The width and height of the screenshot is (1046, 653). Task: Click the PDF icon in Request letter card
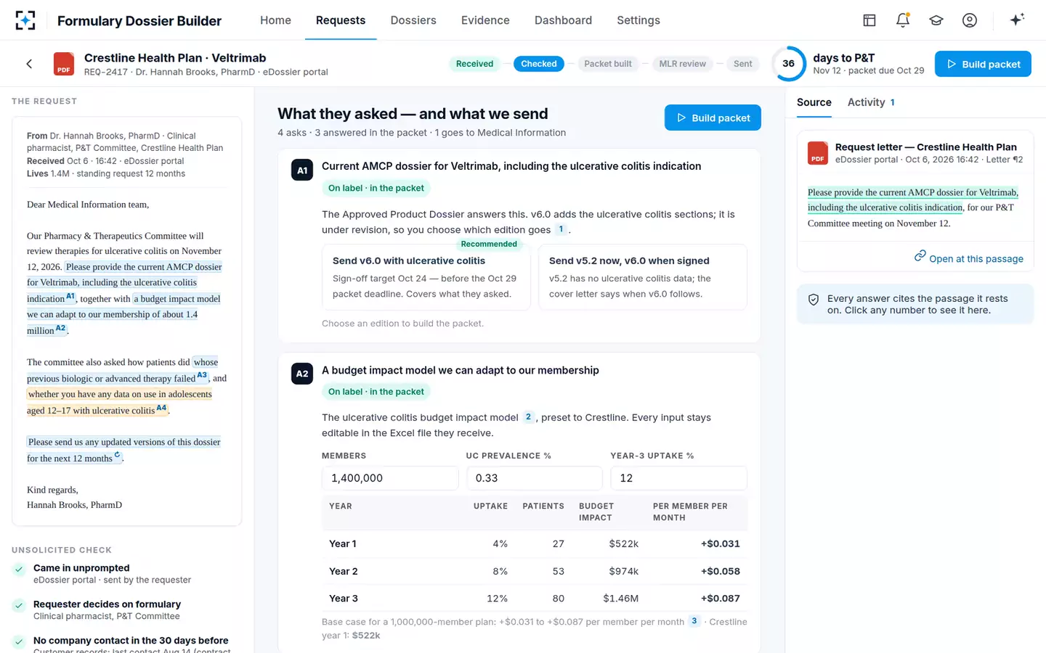818,153
